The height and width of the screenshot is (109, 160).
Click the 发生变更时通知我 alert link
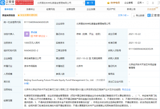(29, 15)
